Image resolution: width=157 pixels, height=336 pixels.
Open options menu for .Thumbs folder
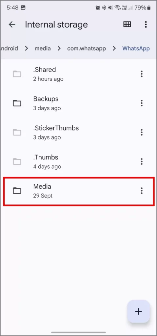(141, 161)
